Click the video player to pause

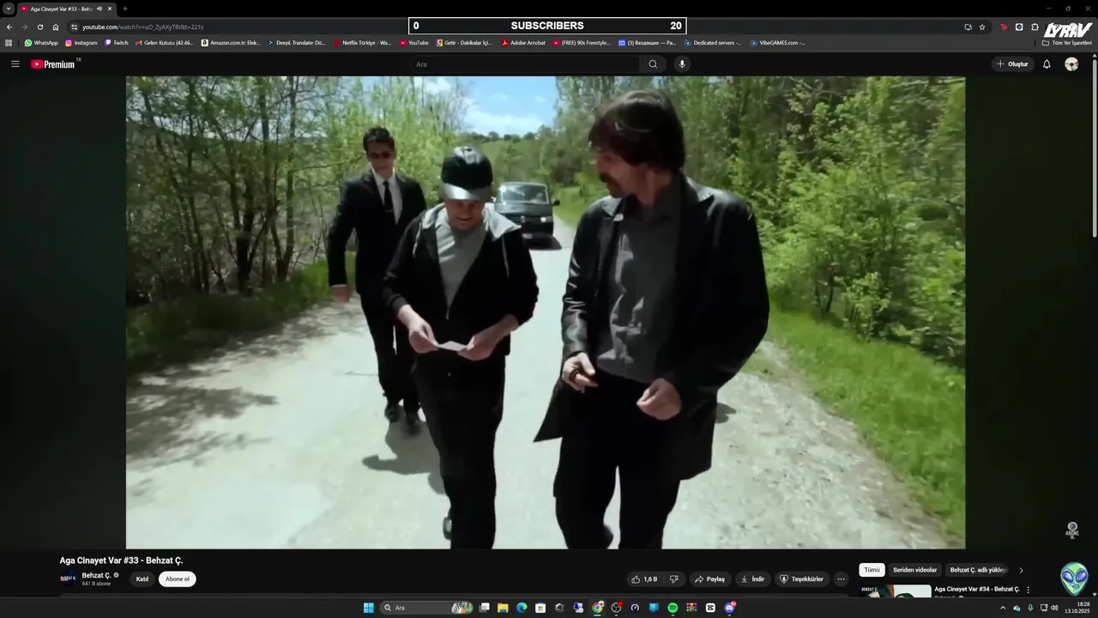[546, 312]
